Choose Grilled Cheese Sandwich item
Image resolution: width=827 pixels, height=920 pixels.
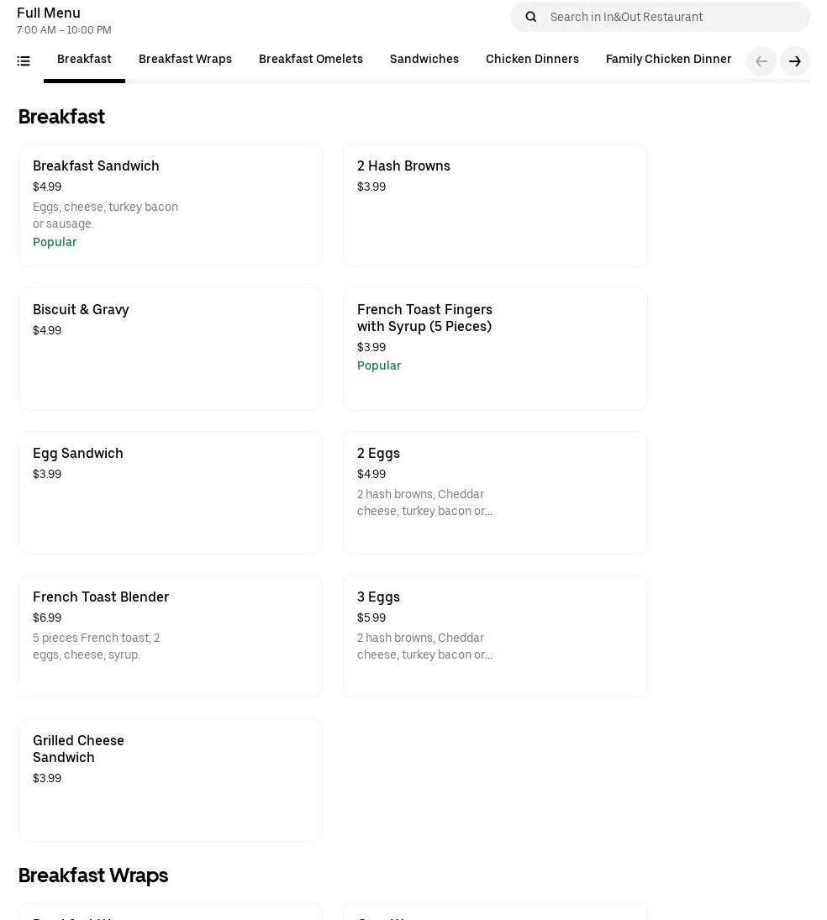coord(171,781)
